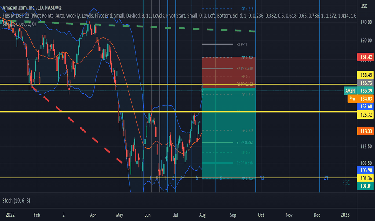
Task: Select the red 151.42 price label
Action: (x=365, y=57)
